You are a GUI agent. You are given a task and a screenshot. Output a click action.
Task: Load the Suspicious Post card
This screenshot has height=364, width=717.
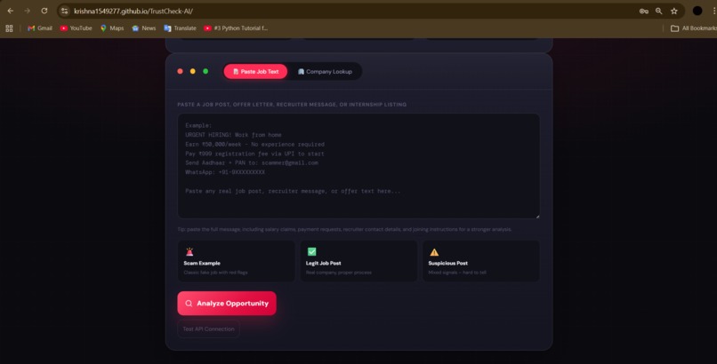pyautogui.click(x=481, y=261)
